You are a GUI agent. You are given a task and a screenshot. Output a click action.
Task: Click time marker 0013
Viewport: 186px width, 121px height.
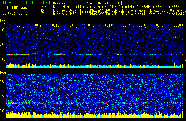[x=56, y=25]
